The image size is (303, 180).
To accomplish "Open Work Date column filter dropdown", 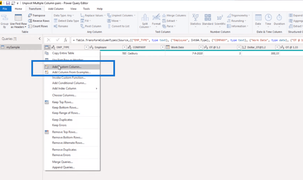I will click(201, 47).
